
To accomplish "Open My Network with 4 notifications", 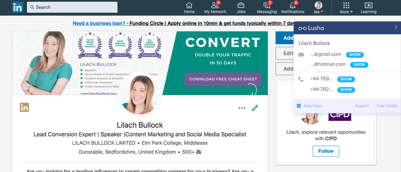I will [215, 8].
